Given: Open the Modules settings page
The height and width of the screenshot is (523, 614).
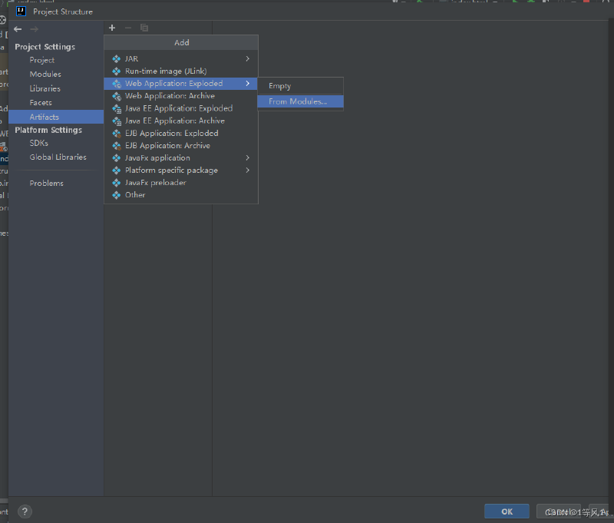Looking at the screenshot, I should tap(45, 74).
